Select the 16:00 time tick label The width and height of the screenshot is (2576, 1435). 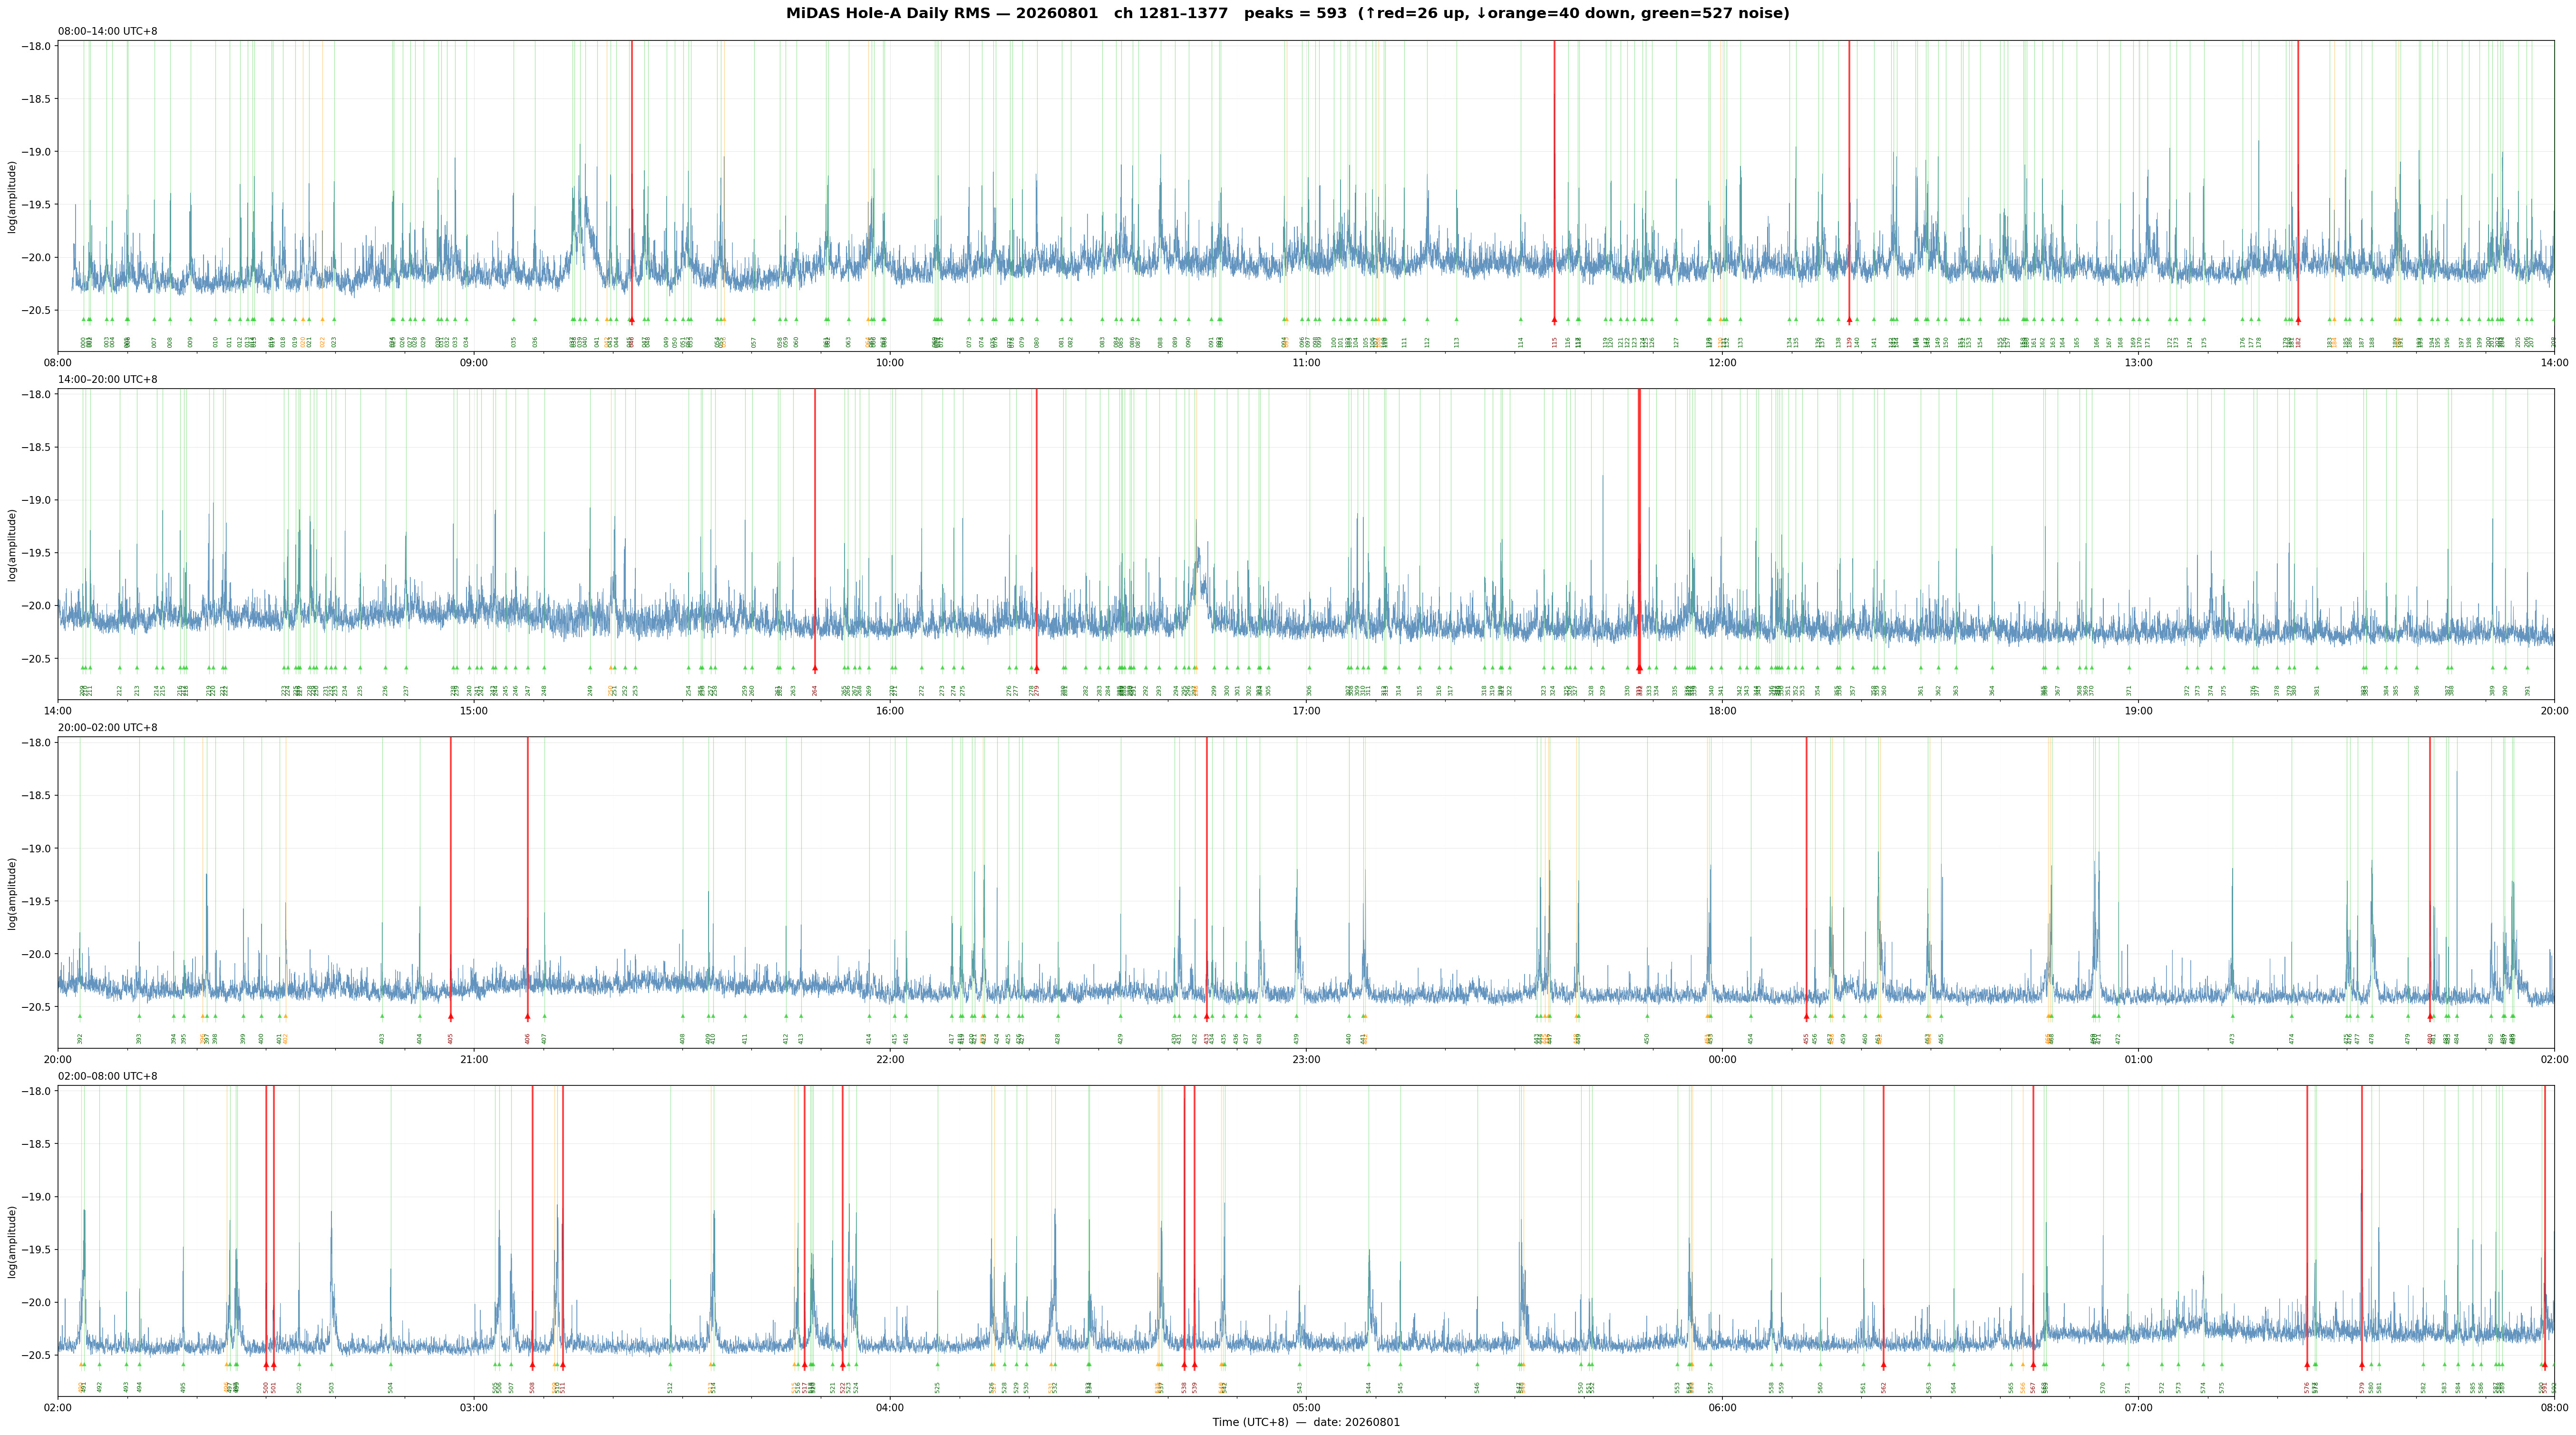tap(890, 711)
